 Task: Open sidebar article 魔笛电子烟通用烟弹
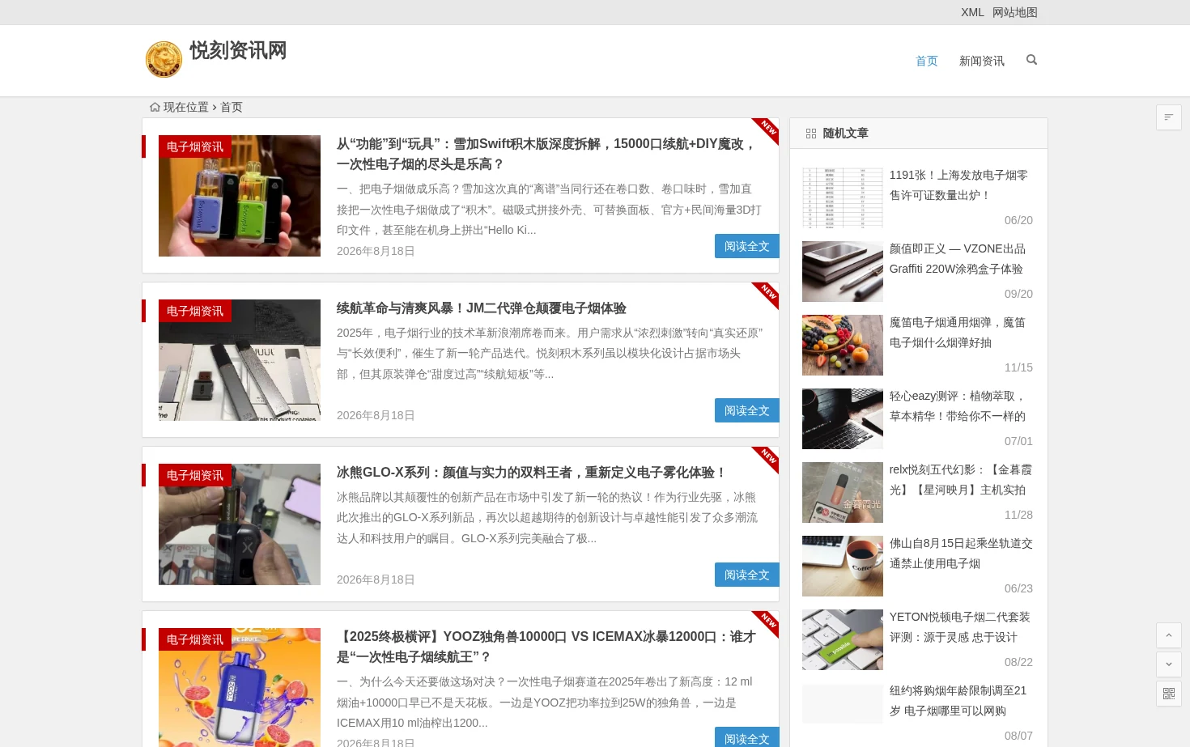tap(958, 333)
